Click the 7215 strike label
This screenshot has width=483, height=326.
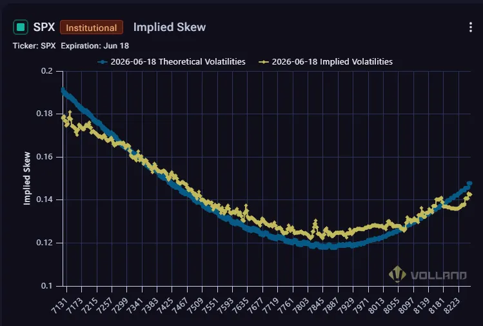point(90,305)
